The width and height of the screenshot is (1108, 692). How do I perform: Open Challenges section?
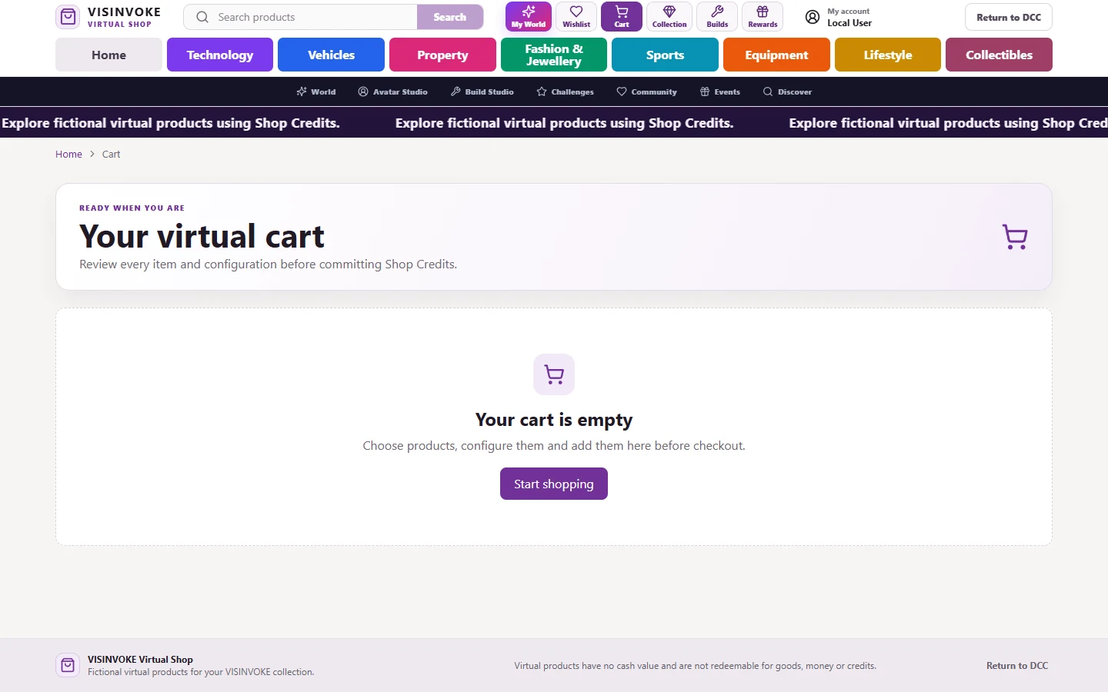[565, 91]
